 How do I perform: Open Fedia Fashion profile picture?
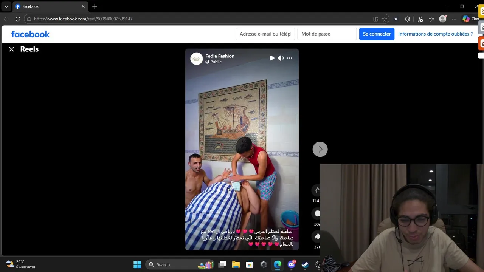tap(197, 59)
